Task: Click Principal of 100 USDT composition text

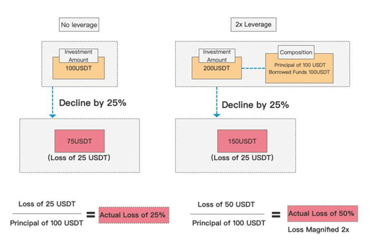Action: tap(300, 65)
